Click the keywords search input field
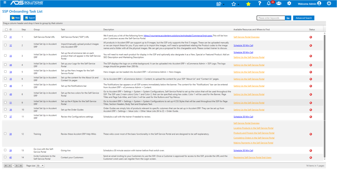337x169 pixels. point(271,18)
